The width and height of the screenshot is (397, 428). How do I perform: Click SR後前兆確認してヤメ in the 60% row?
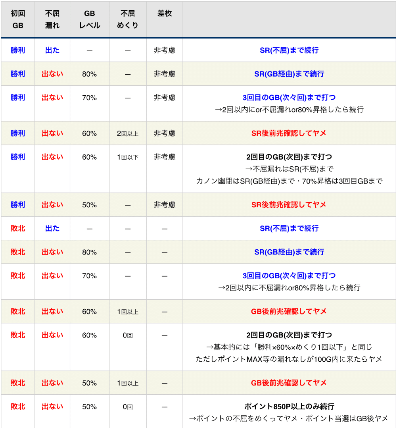click(289, 133)
